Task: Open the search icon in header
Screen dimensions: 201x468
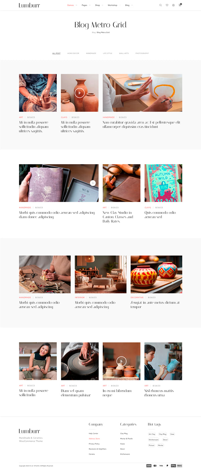Action: pyautogui.click(x=160, y=5)
